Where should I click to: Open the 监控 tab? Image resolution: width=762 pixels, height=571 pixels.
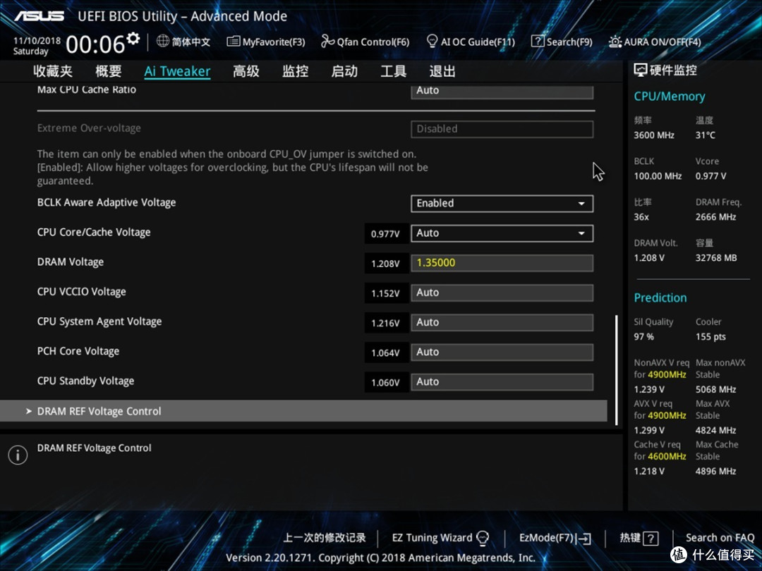pyautogui.click(x=296, y=71)
